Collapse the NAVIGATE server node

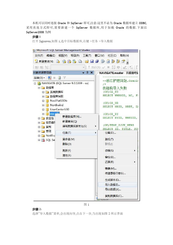click(x=35, y=83)
